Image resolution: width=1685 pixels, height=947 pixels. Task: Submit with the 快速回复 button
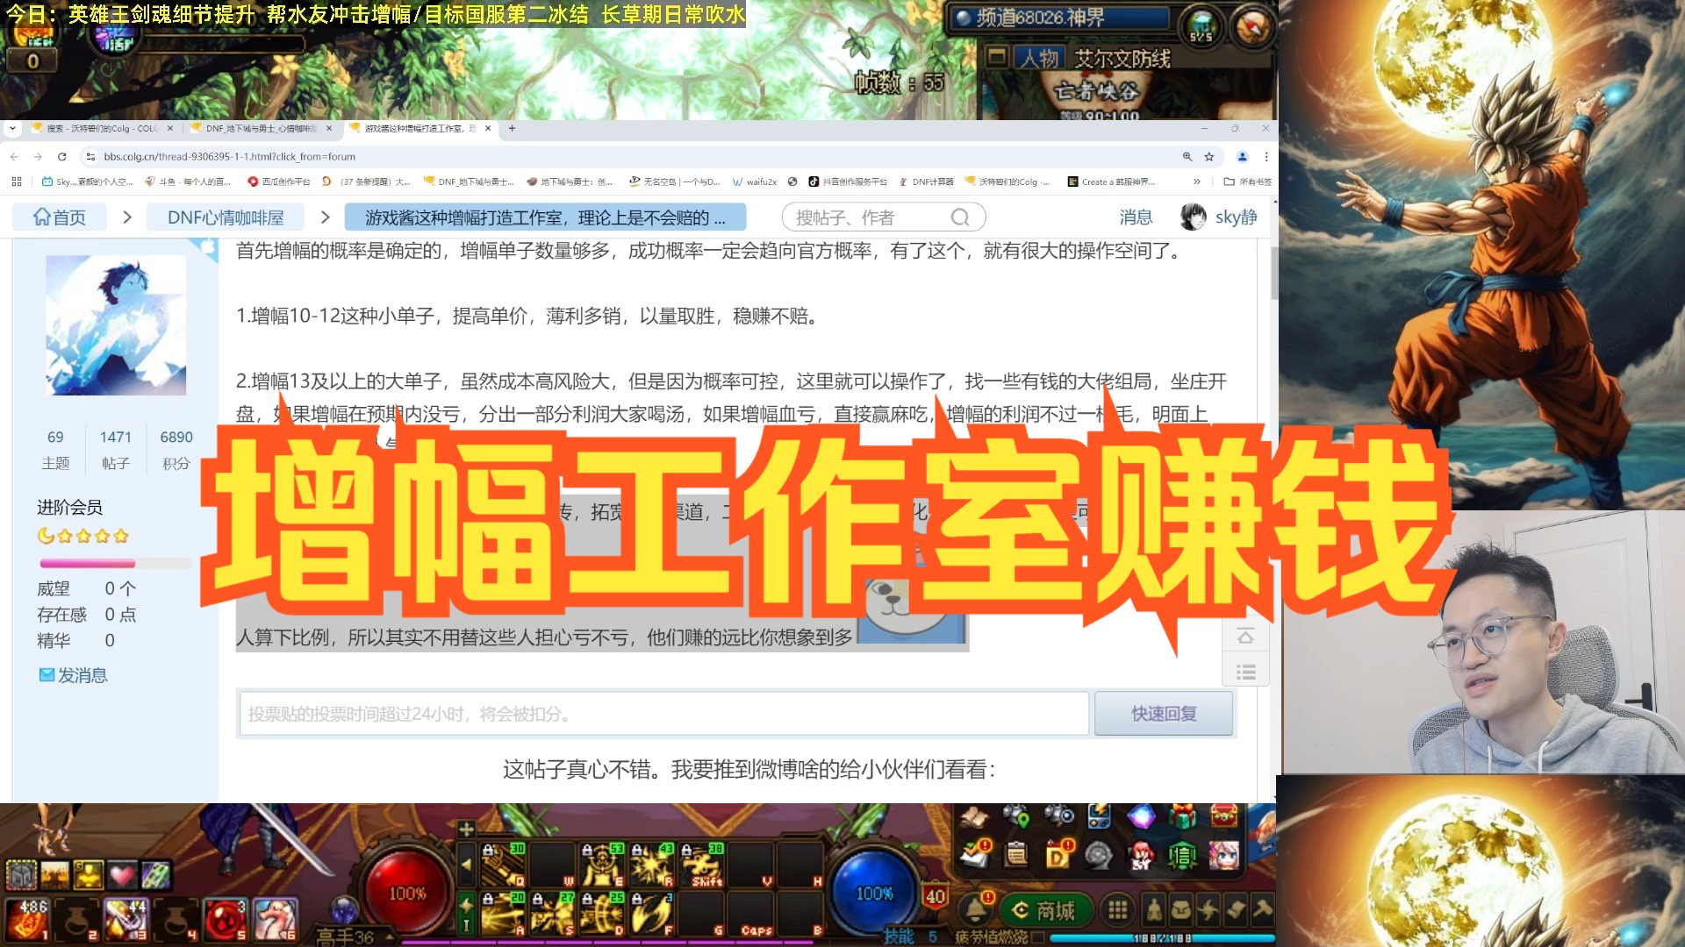1164,714
